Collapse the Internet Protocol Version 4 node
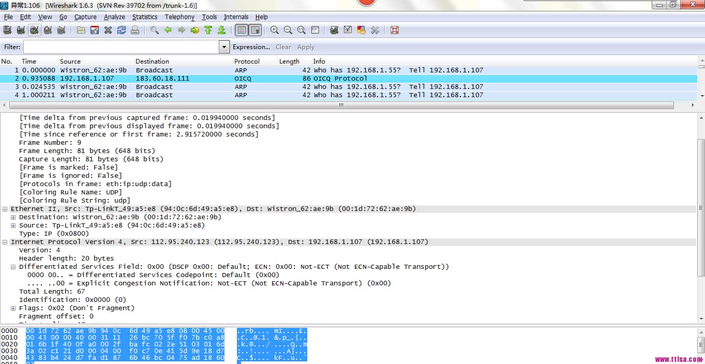The image size is (705, 364). click(x=5, y=242)
